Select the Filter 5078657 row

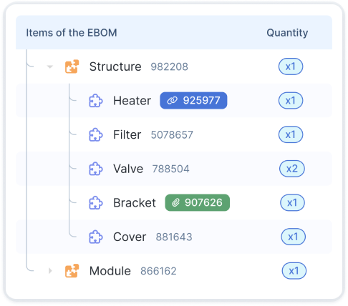pyautogui.click(x=174, y=134)
